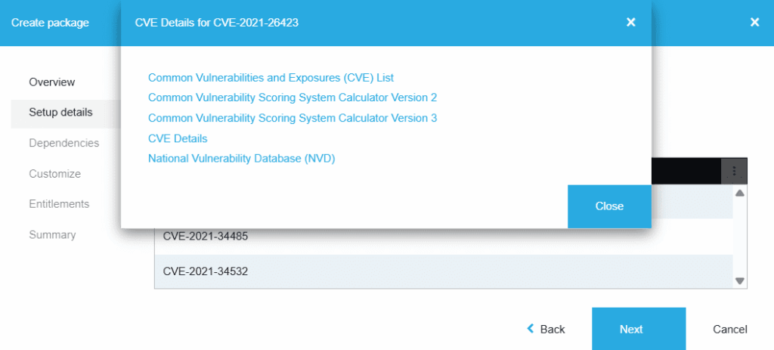This screenshot has width=774, height=350.
Task: Navigate to the Entitlements step
Action: click(59, 204)
